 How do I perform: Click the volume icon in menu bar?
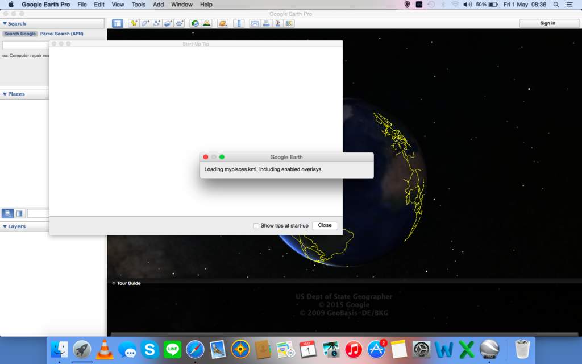tap(467, 5)
